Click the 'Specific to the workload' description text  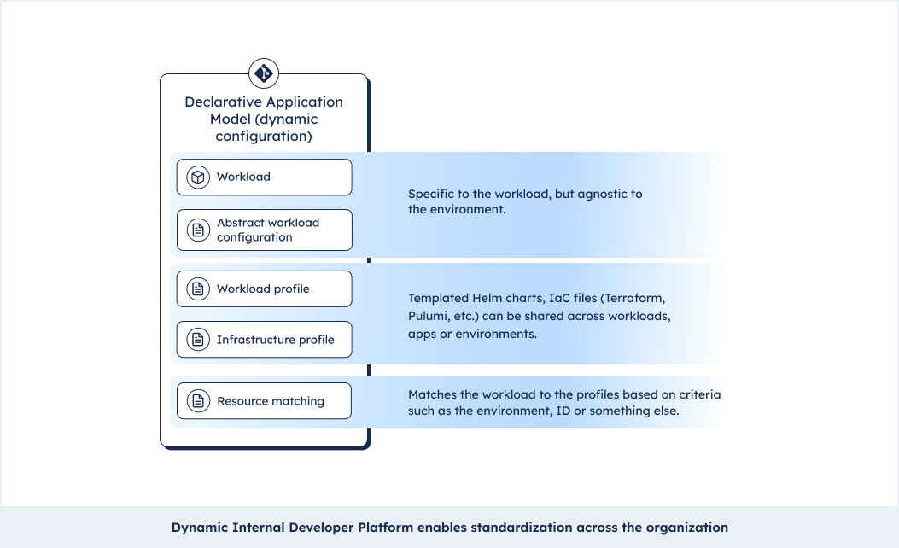525,201
